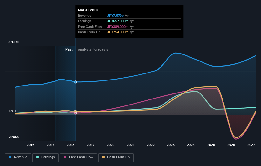Click the pink Free Cash Flow data marker
This screenshot has width=261, height=166.
pyautogui.click(x=75, y=113)
